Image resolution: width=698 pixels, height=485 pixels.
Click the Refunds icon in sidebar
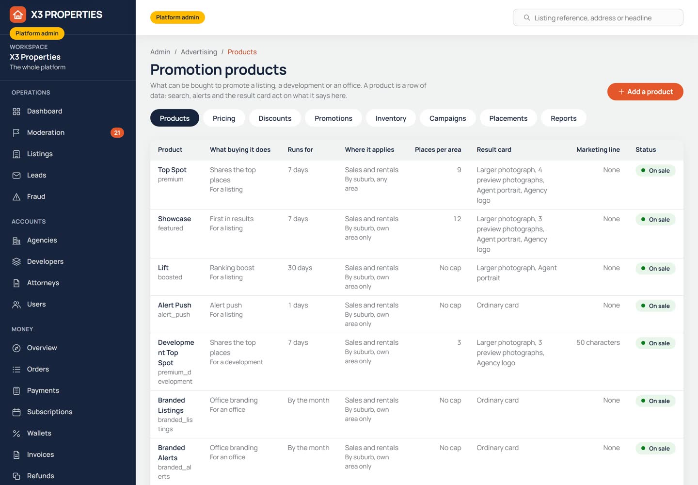pos(16,476)
